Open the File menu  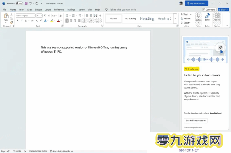coord(5,10)
